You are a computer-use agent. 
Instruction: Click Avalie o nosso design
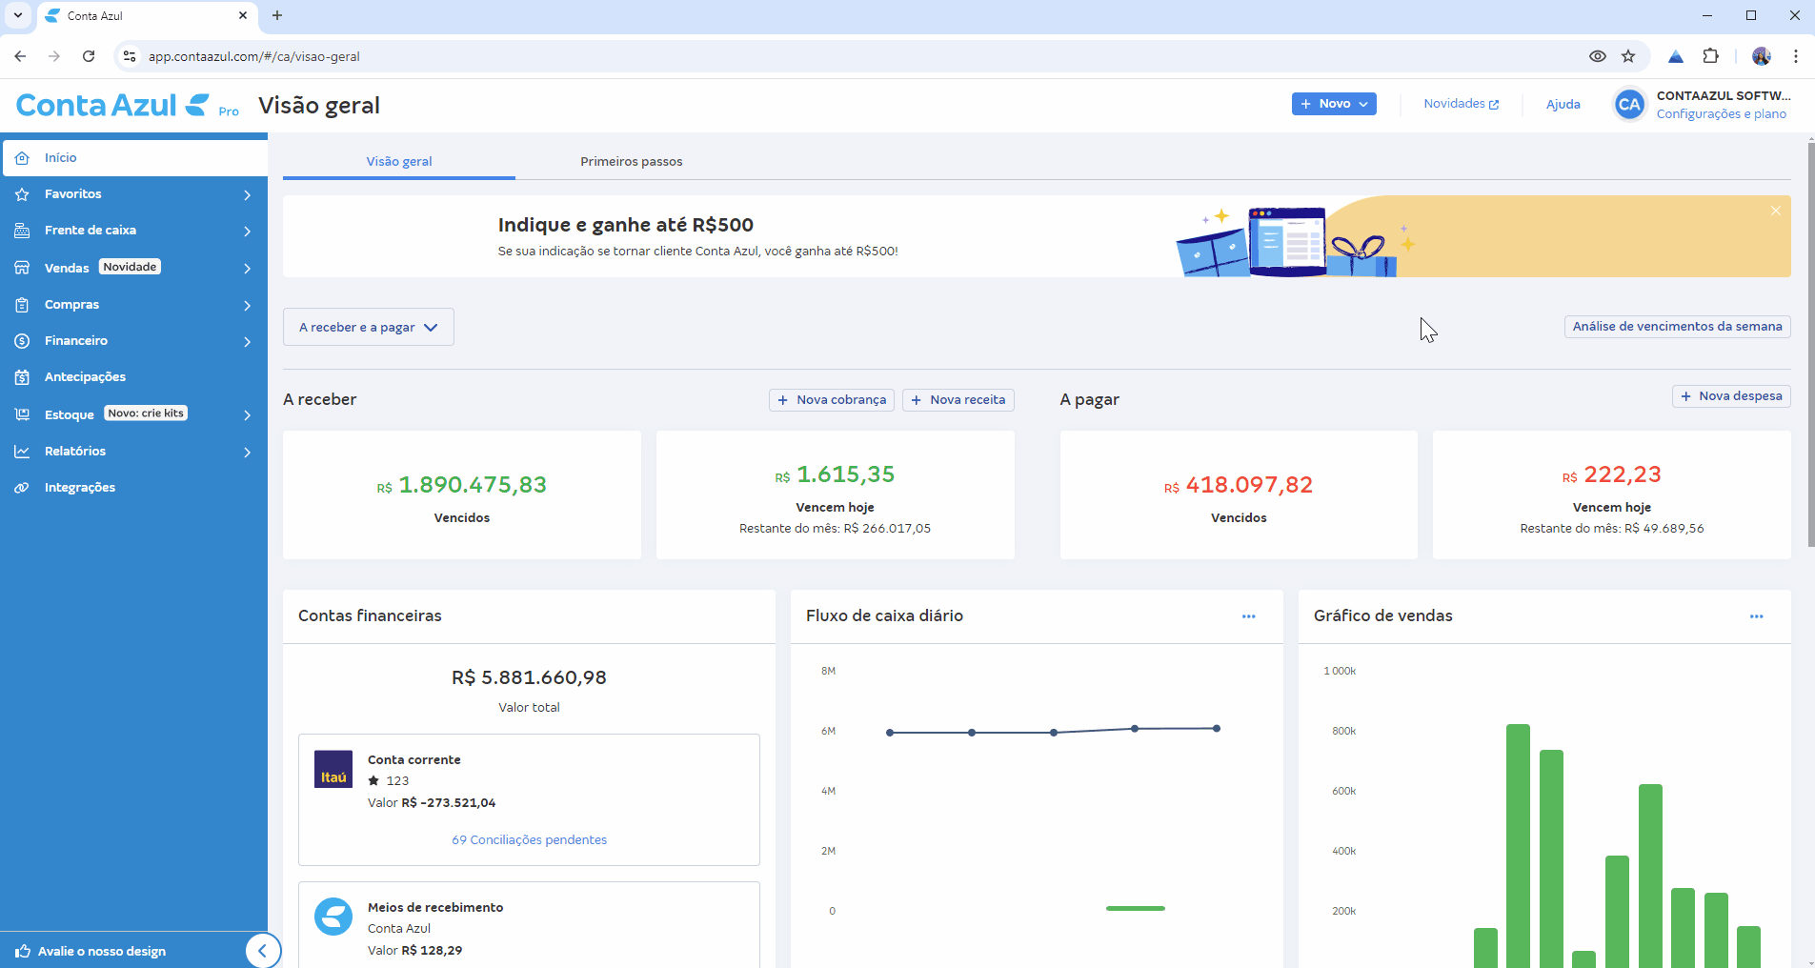102,952
